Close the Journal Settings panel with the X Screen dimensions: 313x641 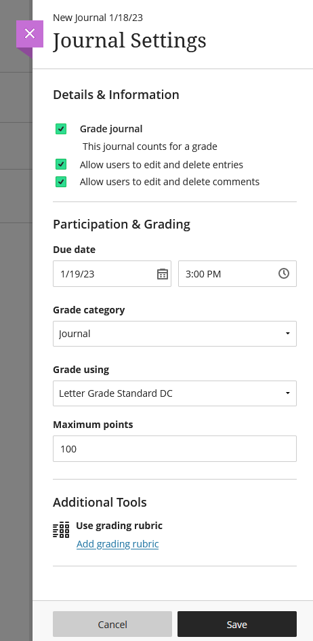pyautogui.click(x=30, y=34)
